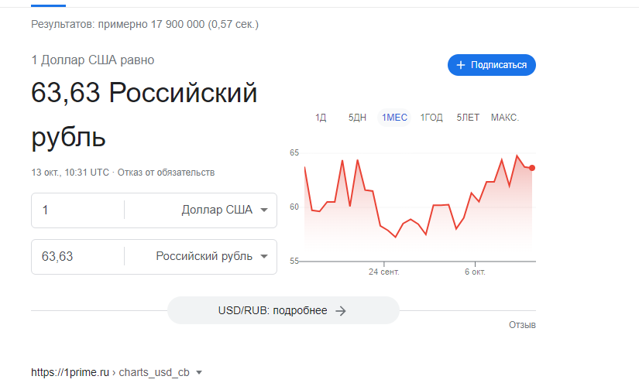
Task: Select the 5ДН chart range
Action: pos(357,118)
